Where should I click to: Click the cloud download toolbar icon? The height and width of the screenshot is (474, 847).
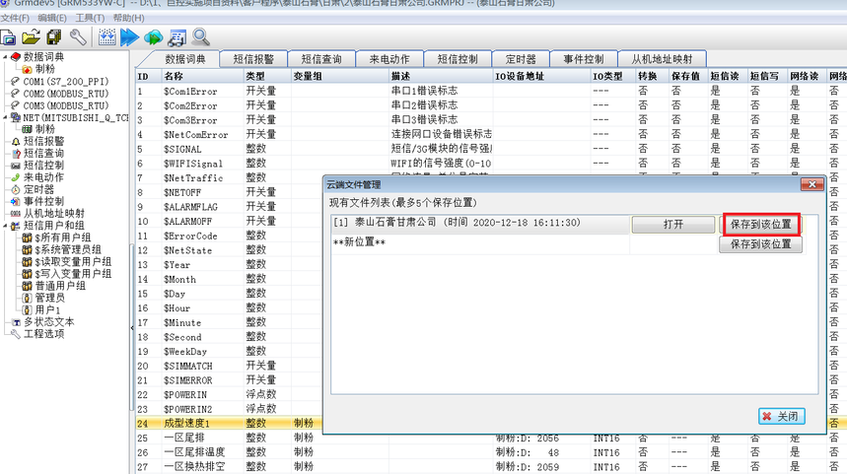click(154, 37)
